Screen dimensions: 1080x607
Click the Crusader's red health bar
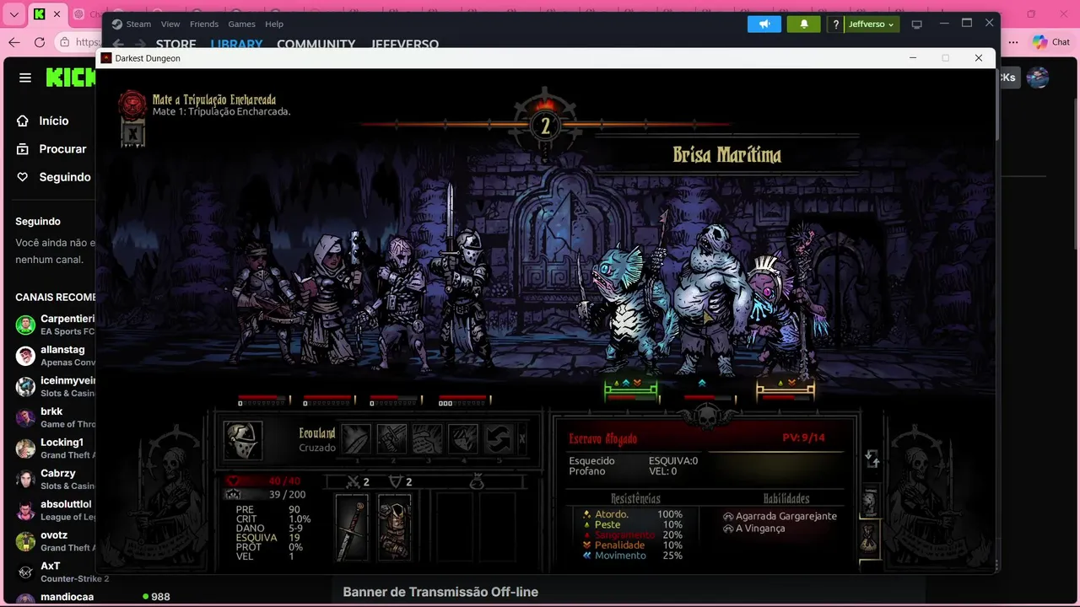pos(462,396)
